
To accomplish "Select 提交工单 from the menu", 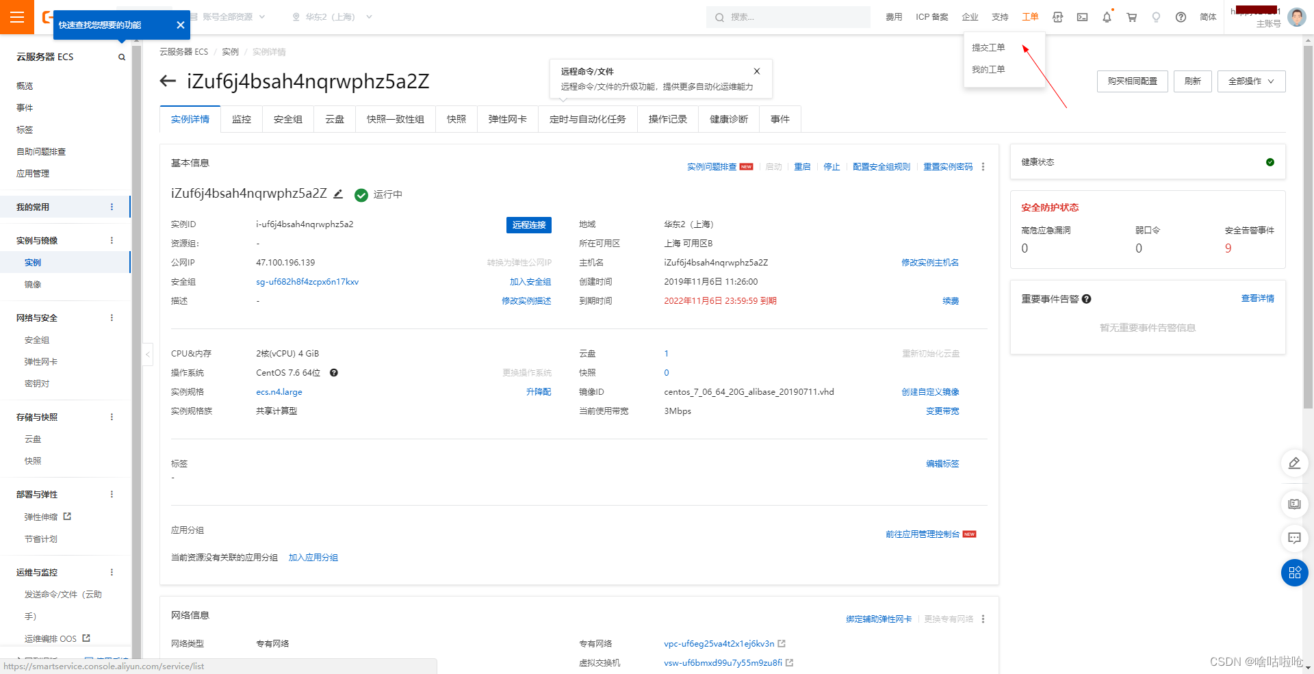I will click(x=988, y=47).
